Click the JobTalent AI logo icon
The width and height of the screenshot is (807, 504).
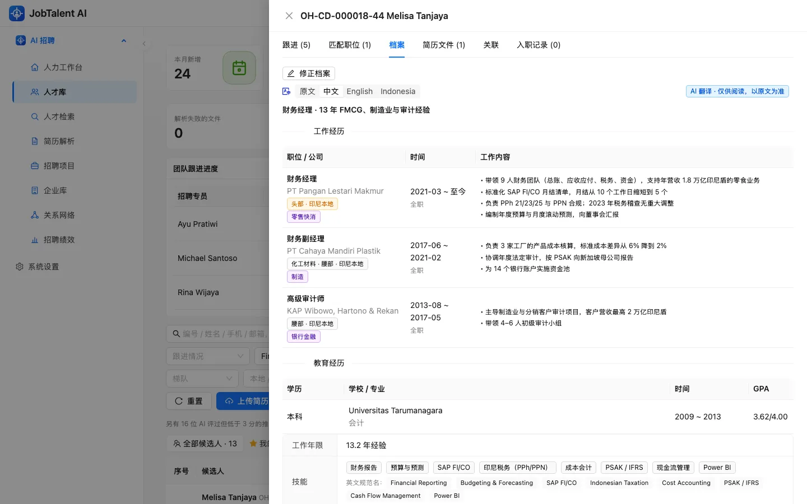coord(17,13)
